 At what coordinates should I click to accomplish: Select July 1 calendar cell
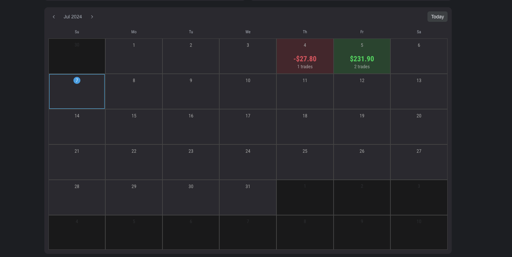pos(134,56)
